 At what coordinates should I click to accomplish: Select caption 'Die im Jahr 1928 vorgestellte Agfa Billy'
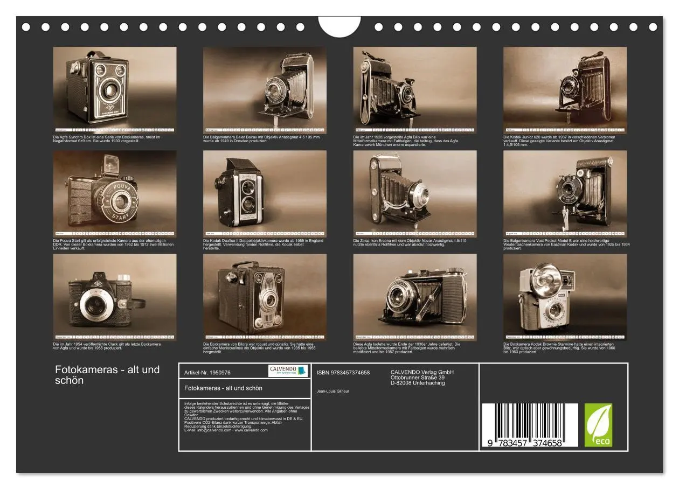(x=406, y=141)
